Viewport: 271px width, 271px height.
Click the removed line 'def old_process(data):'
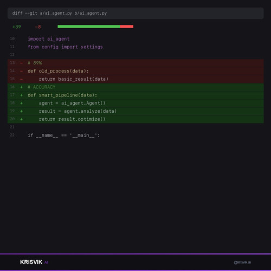click(x=58, y=71)
